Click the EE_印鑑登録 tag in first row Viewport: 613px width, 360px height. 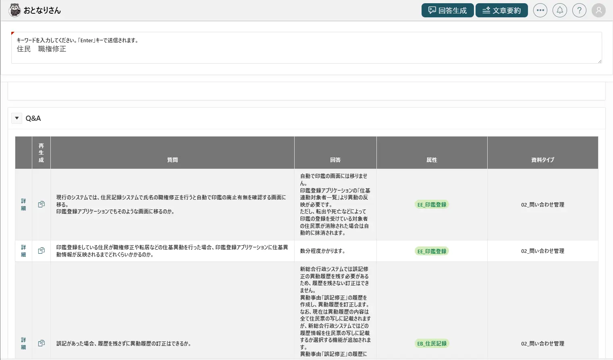pyautogui.click(x=432, y=205)
